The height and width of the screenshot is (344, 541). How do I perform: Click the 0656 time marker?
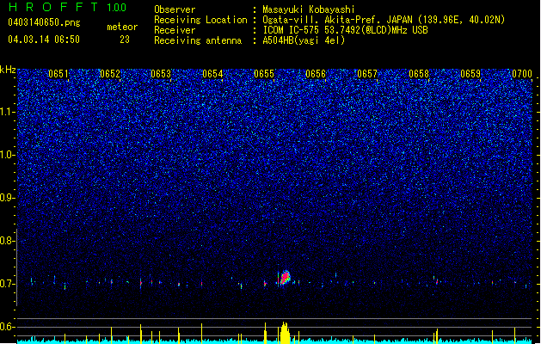pyautogui.click(x=316, y=74)
